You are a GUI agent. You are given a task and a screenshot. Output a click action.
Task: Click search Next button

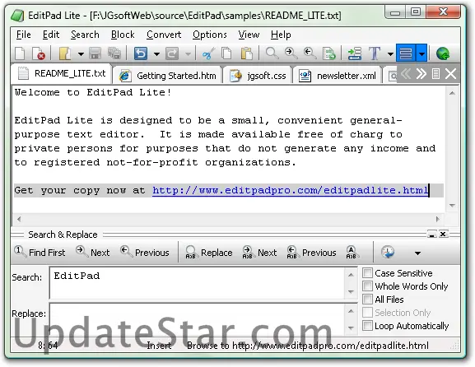click(x=93, y=253)
